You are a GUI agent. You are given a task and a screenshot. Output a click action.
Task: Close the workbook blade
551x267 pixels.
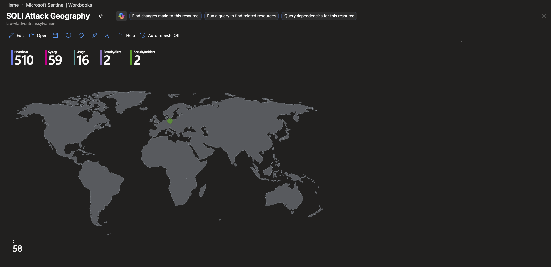(544, 16)
